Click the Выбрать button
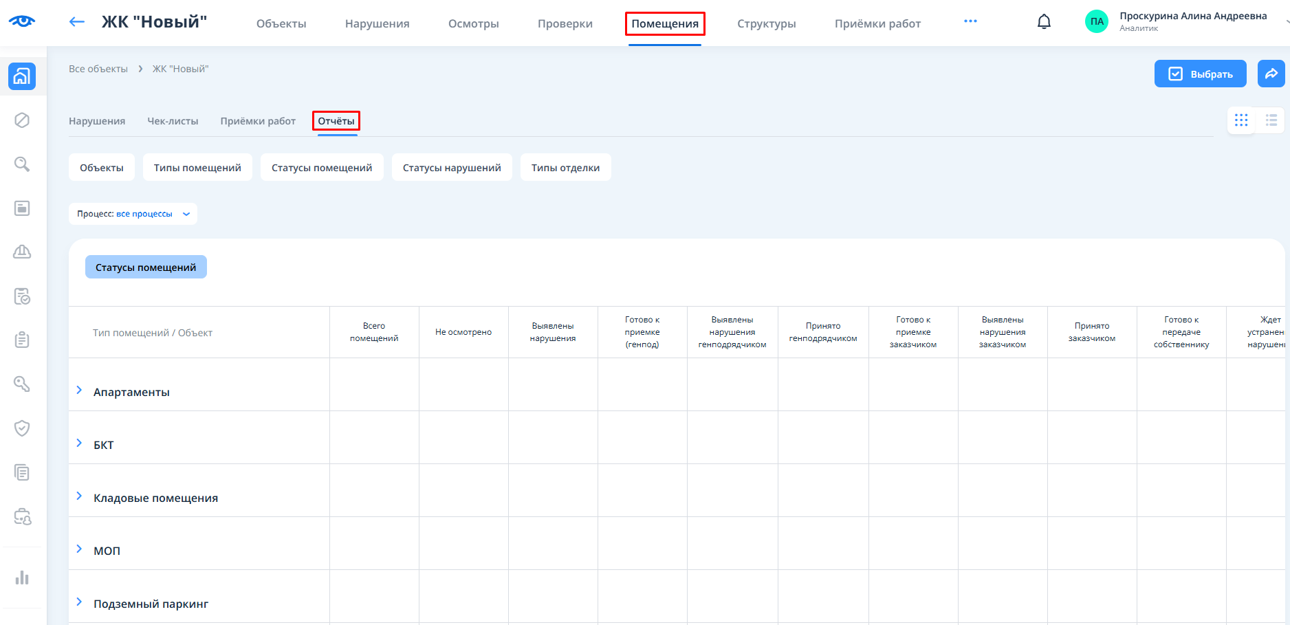 pos(1200,74)
